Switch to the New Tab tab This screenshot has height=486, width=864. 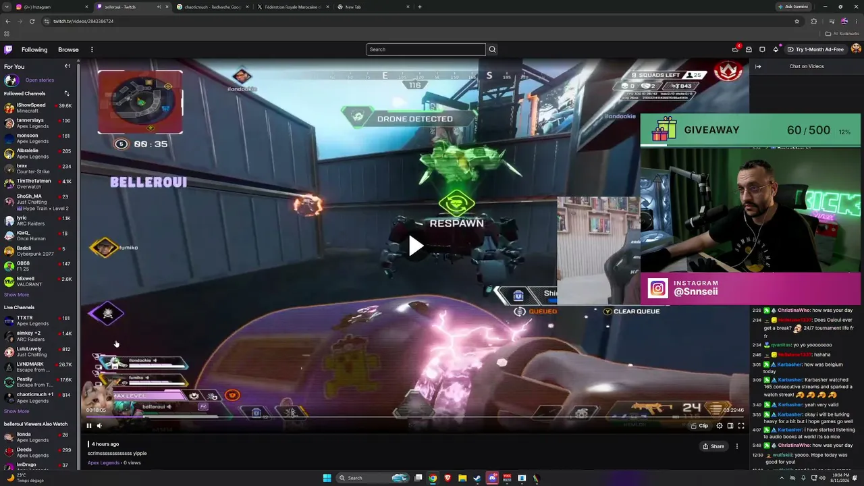click(373, 7)
